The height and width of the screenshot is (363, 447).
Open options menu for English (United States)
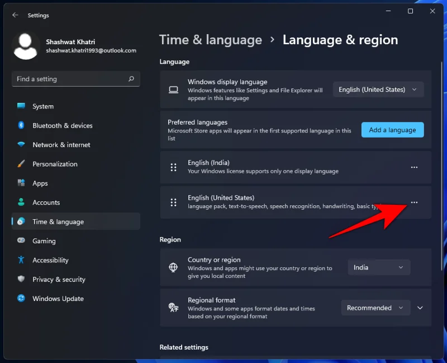click(414, 202)
